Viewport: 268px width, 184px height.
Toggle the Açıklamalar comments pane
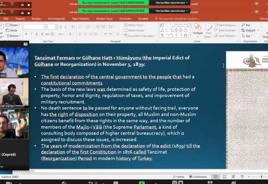(197, 177)
